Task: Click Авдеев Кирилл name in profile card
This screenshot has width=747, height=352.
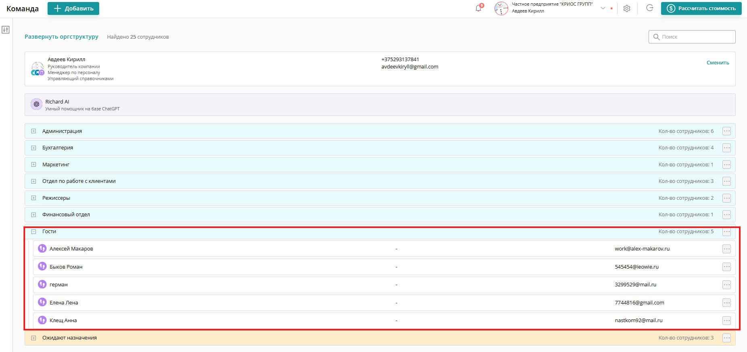Action: [x=67, y=60]
